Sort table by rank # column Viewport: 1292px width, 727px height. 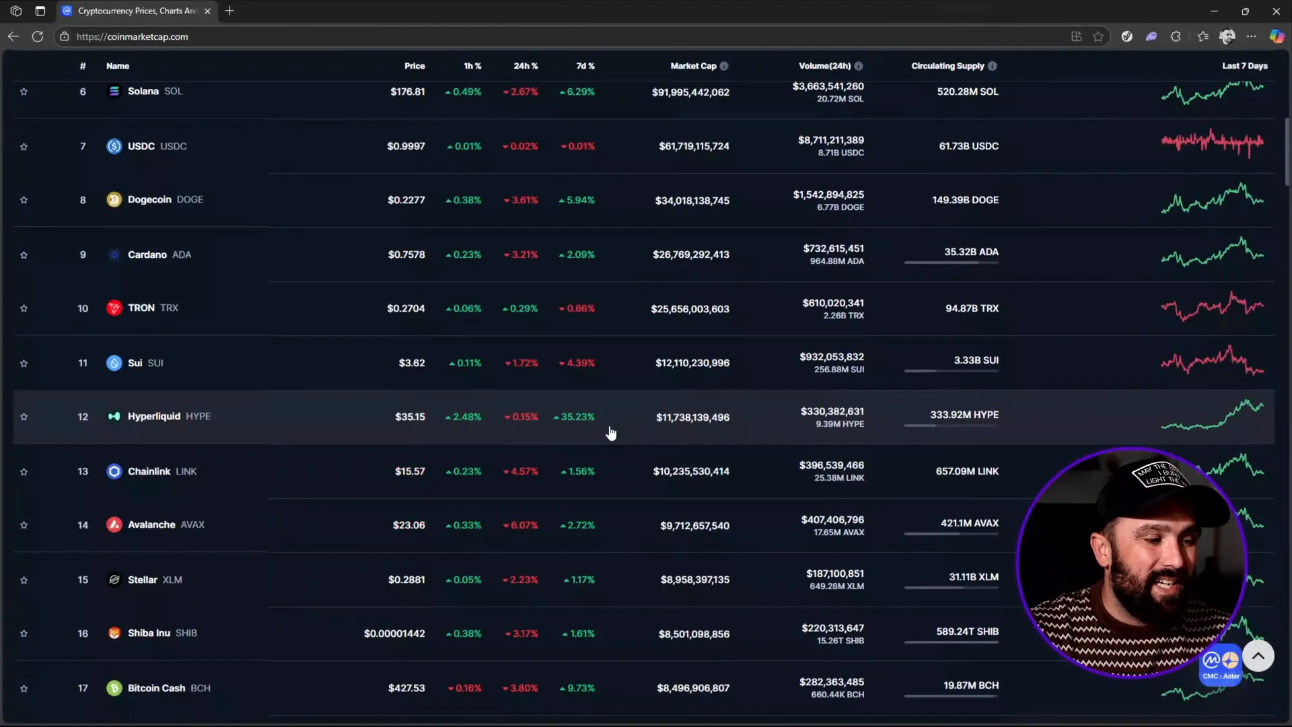pyautogui.click(x=83, y=66)
